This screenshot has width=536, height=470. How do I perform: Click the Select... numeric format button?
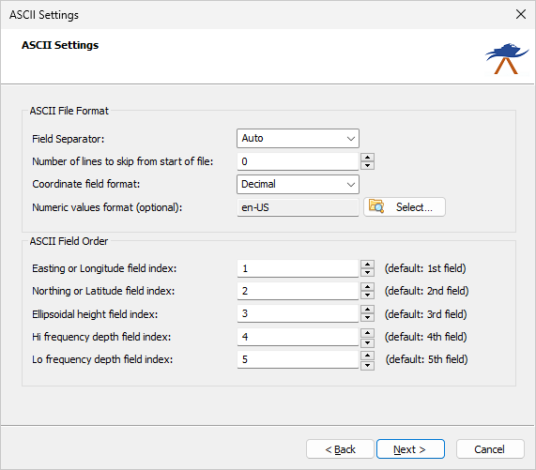[x=405, y=207]
